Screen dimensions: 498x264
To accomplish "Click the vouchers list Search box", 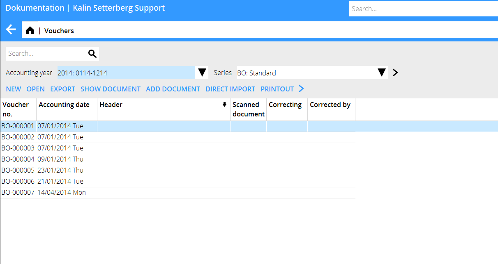I will pyautogui.click(x=46, y=54).
